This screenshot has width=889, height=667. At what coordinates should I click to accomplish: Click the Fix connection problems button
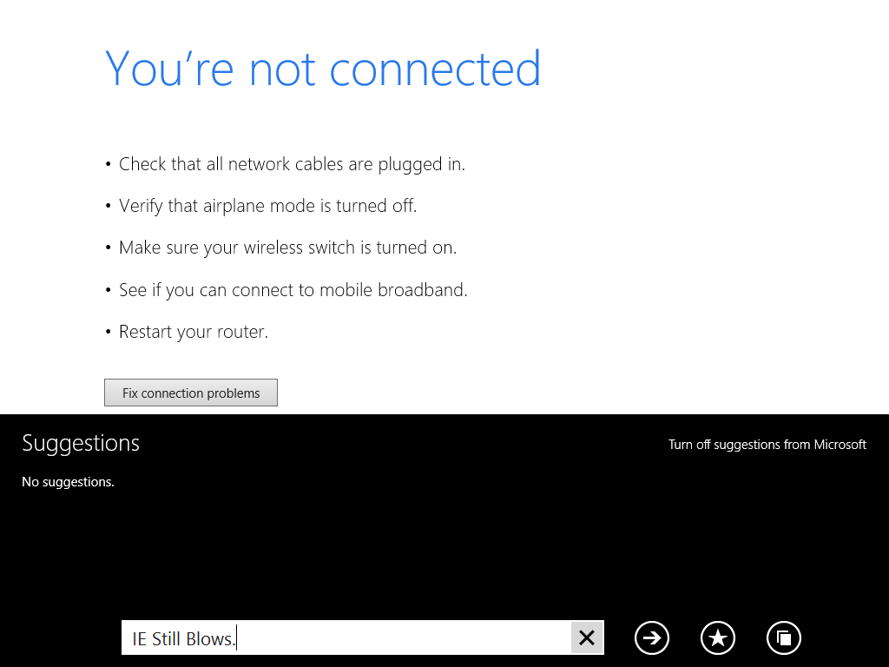pos(190,393)
